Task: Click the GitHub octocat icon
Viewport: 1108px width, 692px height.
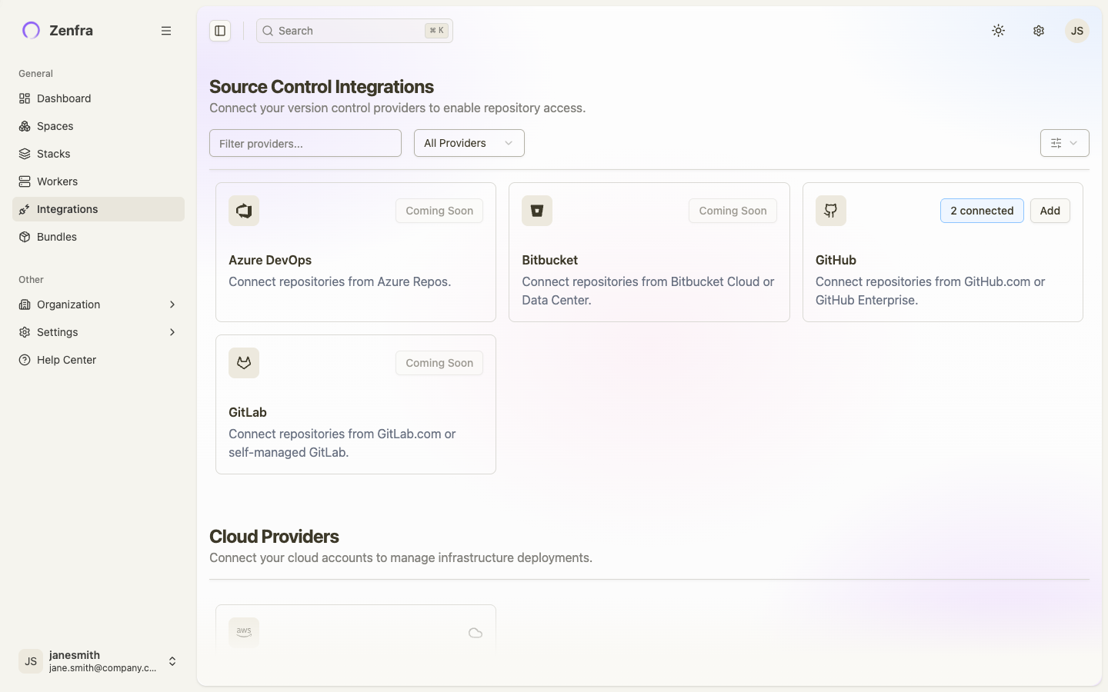Action: 830,210
